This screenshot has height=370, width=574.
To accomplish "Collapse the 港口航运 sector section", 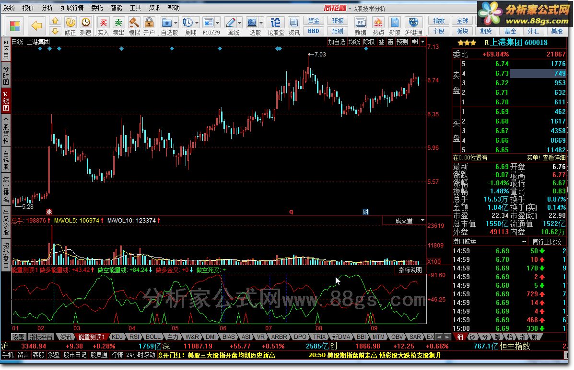I will click(x=524, y=242).
